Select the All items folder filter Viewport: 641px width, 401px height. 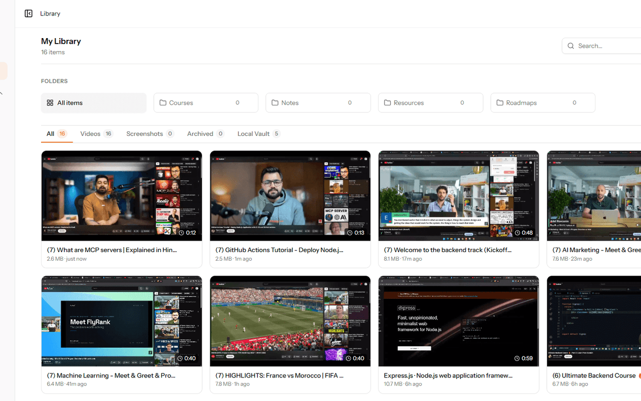(94, 103)
